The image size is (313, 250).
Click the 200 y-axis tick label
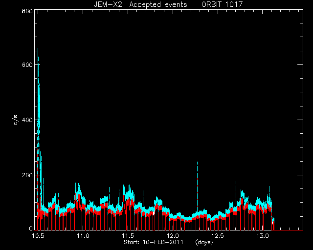tap(27, 175)
